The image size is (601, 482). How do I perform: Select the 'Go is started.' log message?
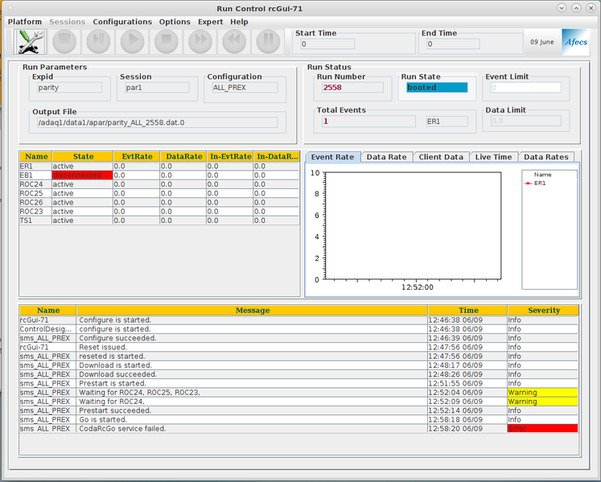click(x=253, y=419)
